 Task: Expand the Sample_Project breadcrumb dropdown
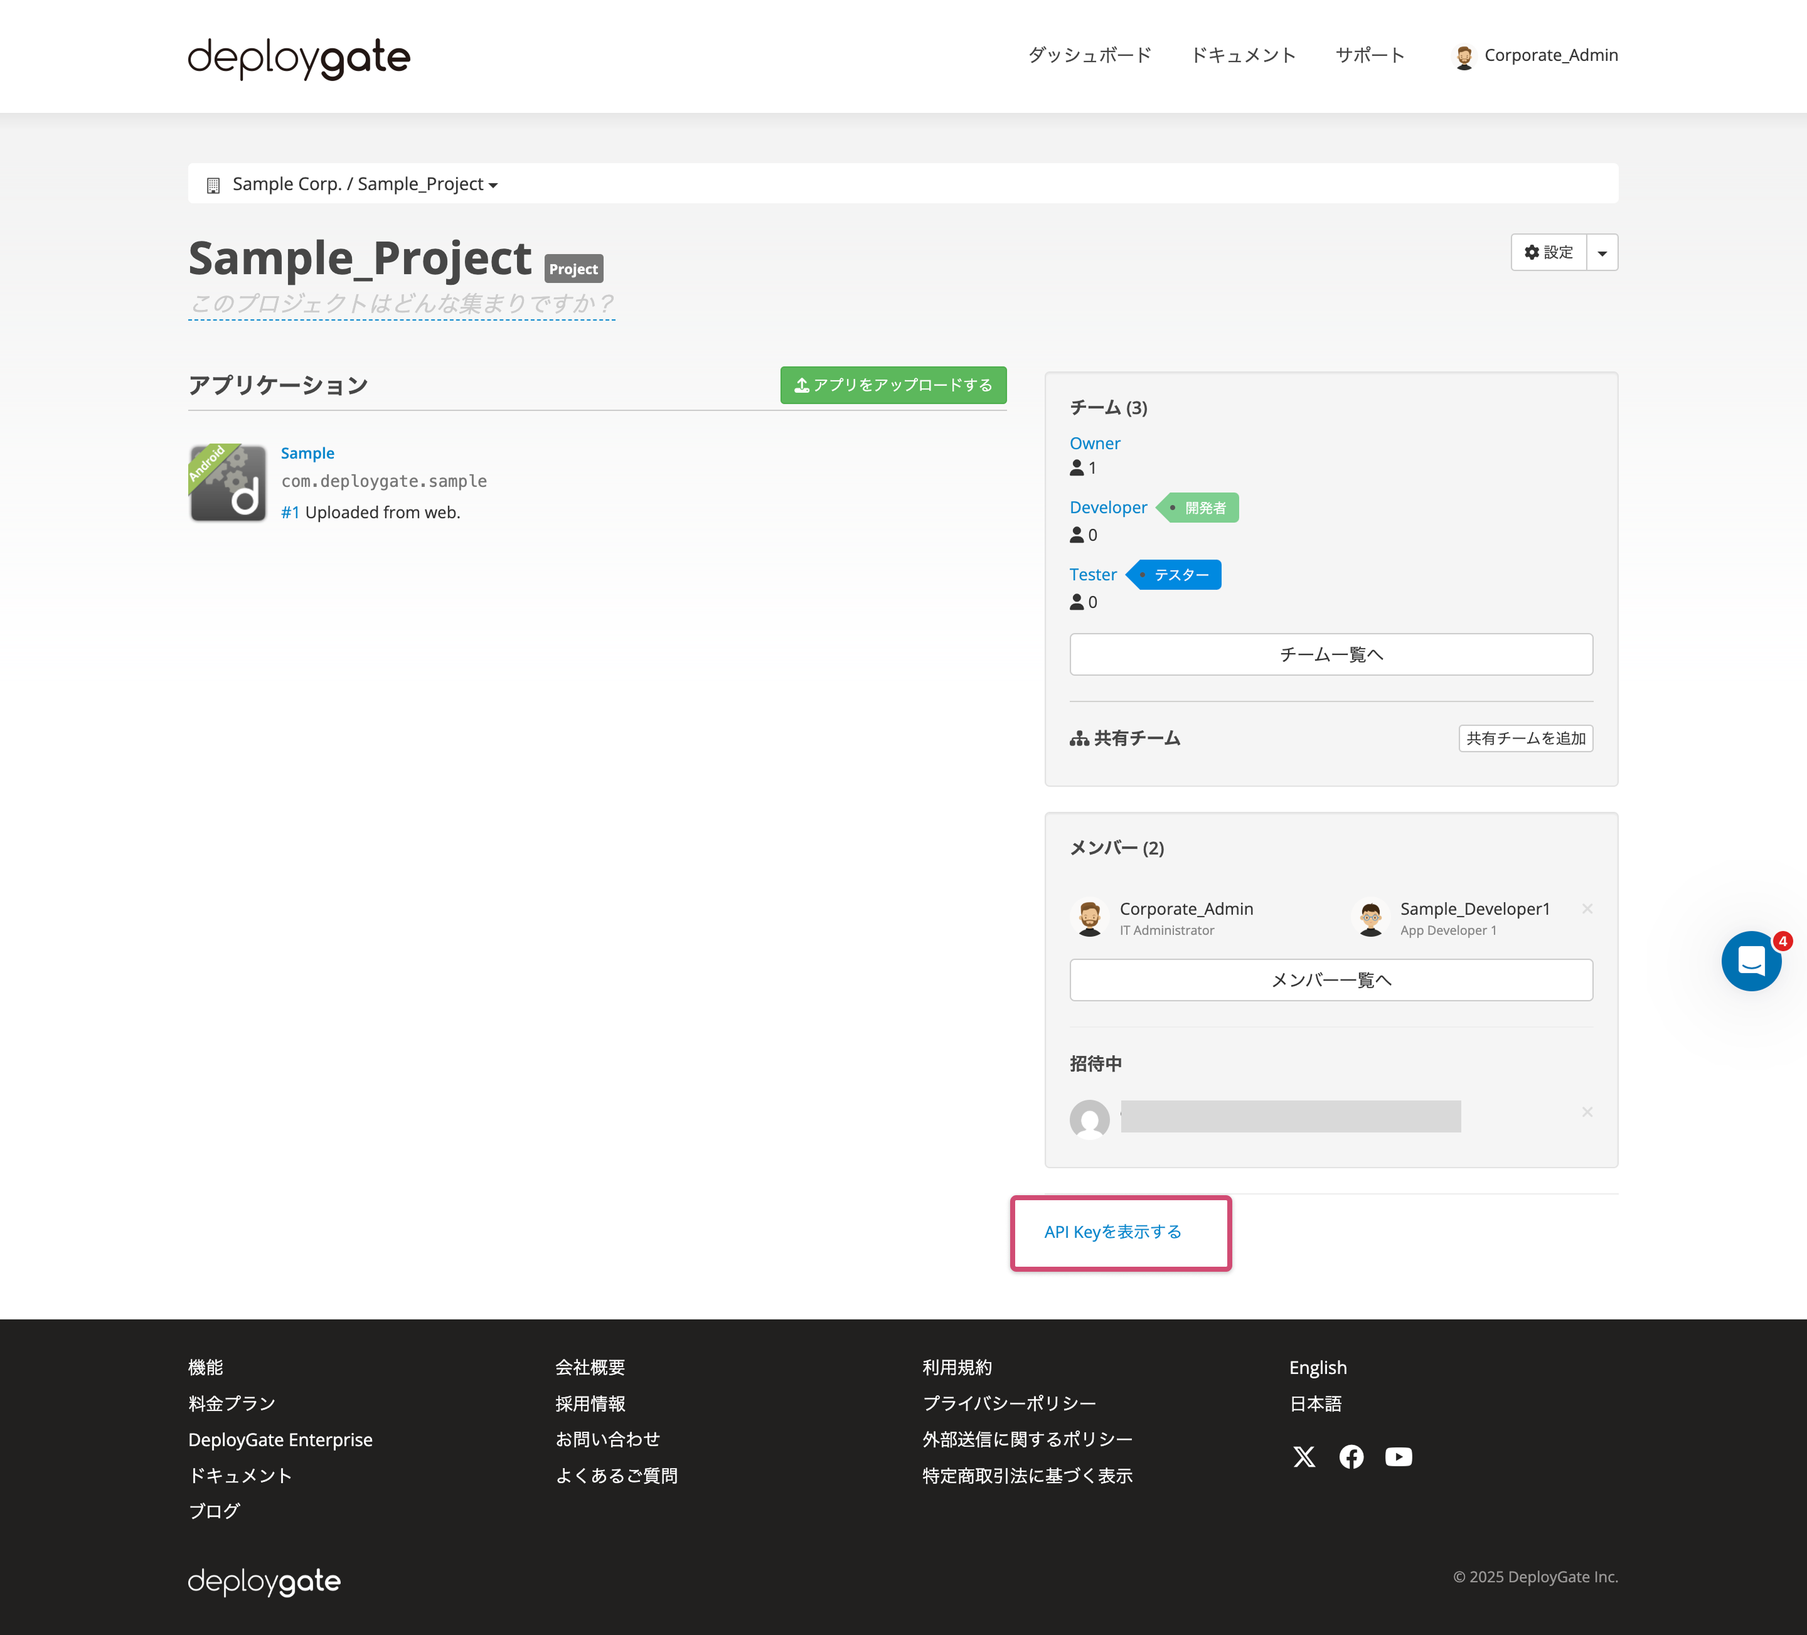point(494,184)
